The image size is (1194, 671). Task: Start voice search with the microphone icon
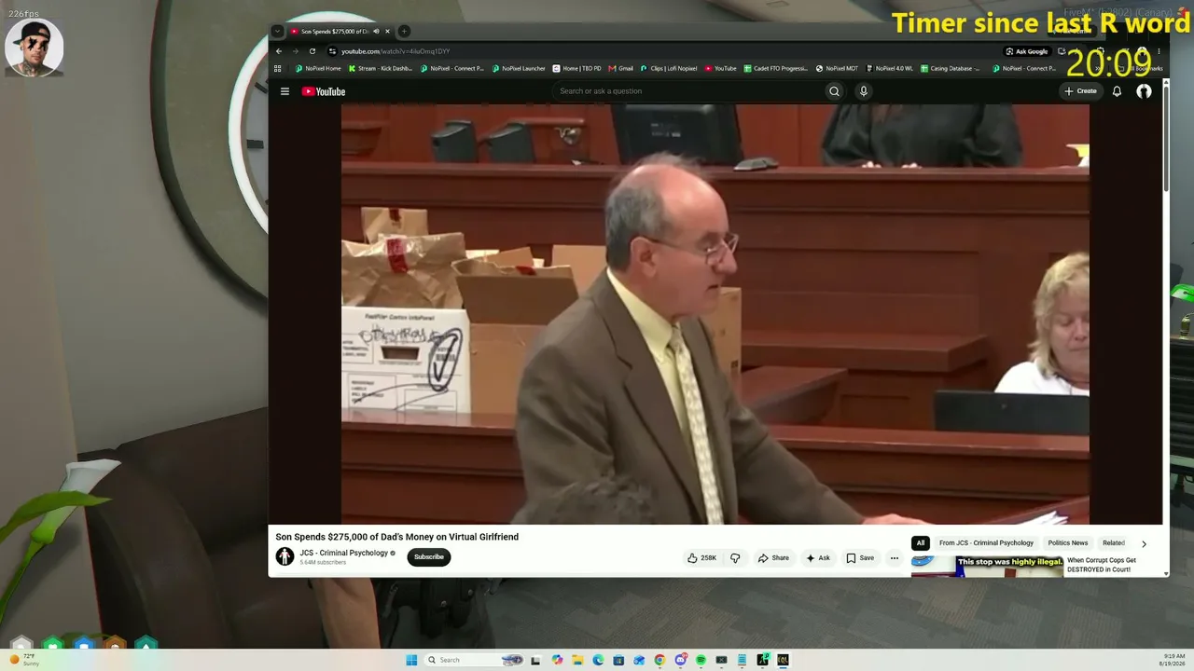[x=864, y=91]
